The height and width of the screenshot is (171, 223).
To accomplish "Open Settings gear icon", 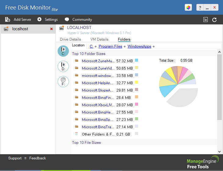I will tap(39, 19).
